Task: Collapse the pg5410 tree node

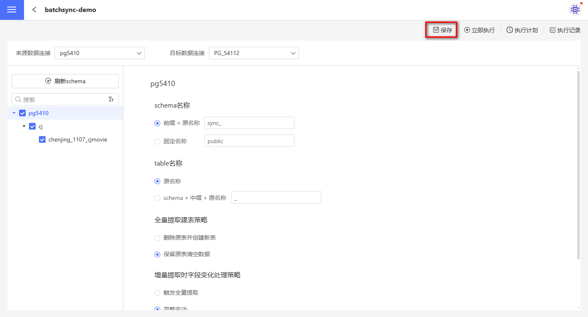Action: point(14,113)
